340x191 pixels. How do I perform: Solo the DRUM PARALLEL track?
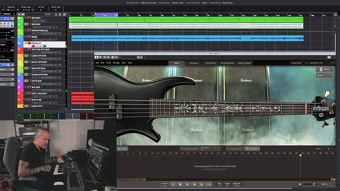29,31
